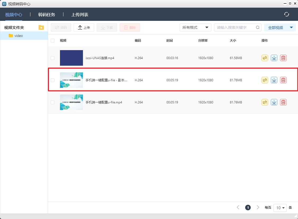Click transcode icon for 手机端一键配置u-file.mp4
The image size is (298, 219).
[265, 102]
